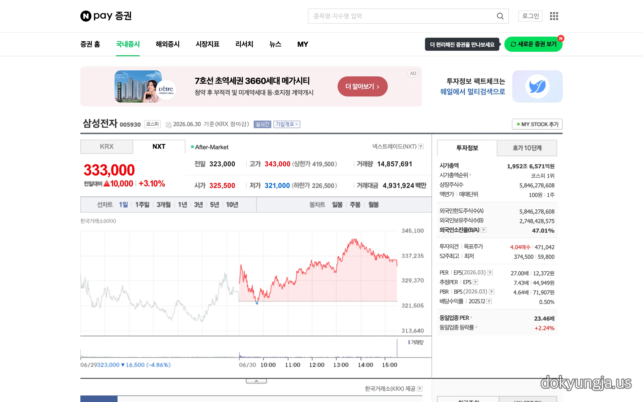Open the 해외증시 menu
Viewport: 643px width, 402px height.
point(168,44)
